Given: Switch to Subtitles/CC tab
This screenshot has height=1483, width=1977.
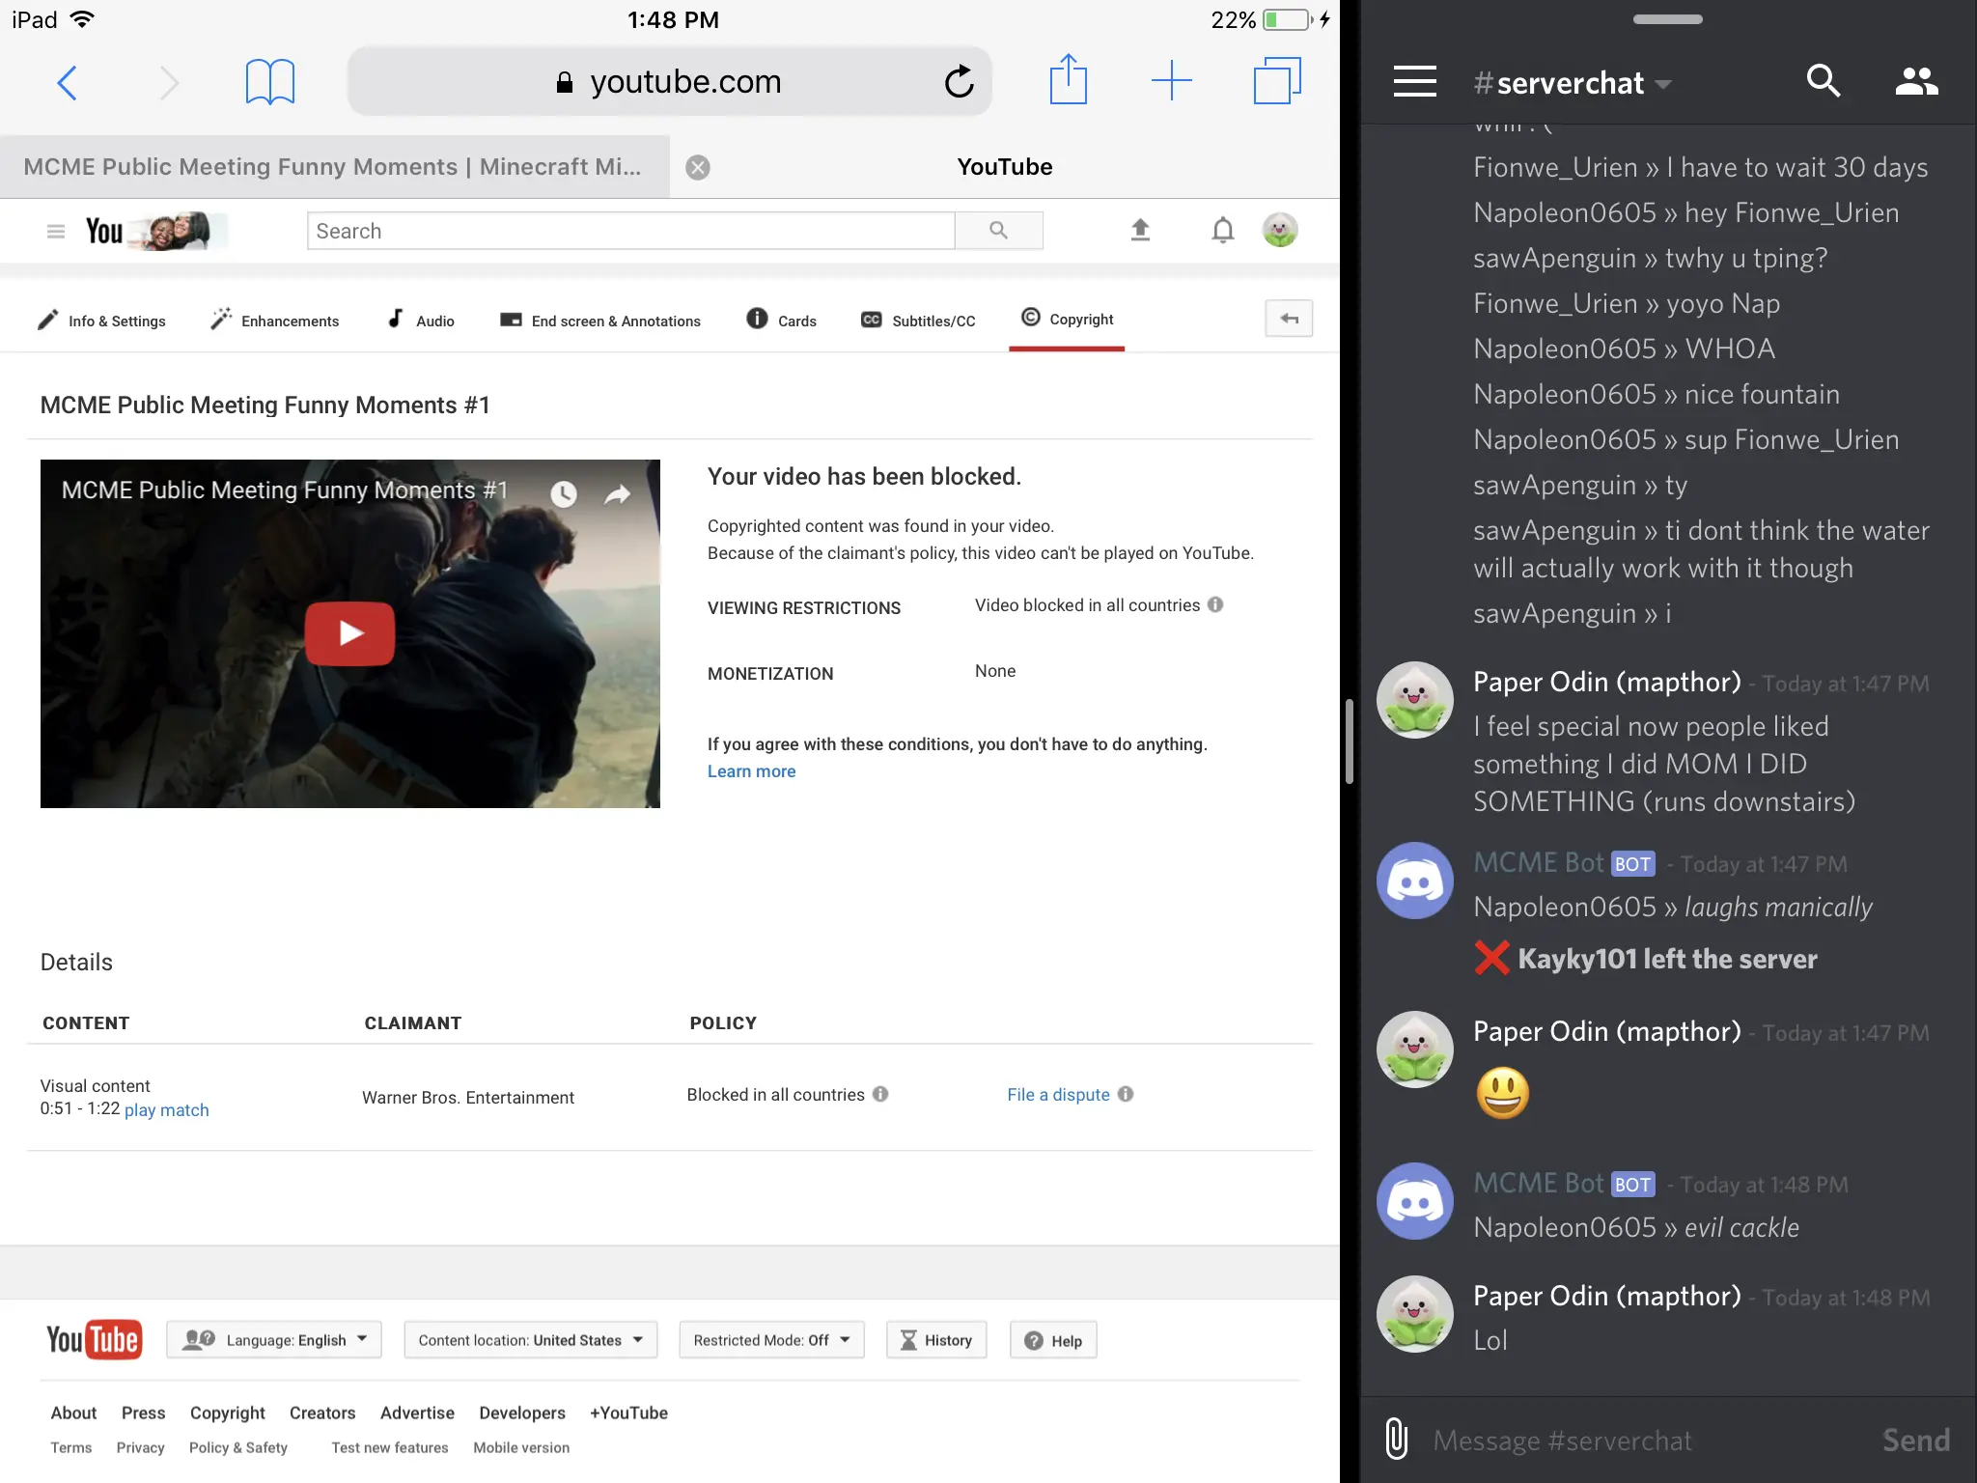Looking at the screenshot, I should click(x=918, y=321).
